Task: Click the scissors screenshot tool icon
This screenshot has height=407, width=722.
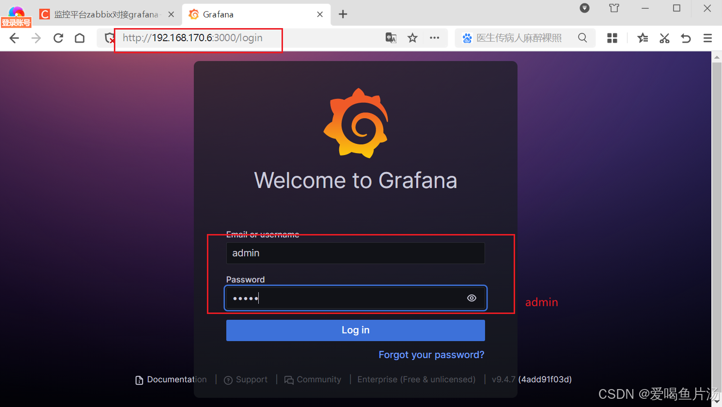Action: pos(664,38)
